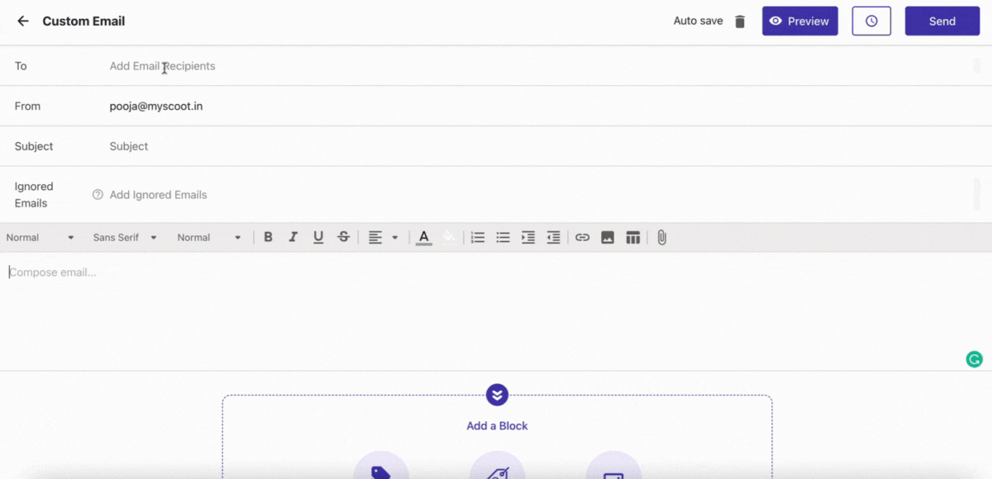Decrease the indent
This screenshot has height=479, width=992.
pyautogui.click(x=554, y=237)
